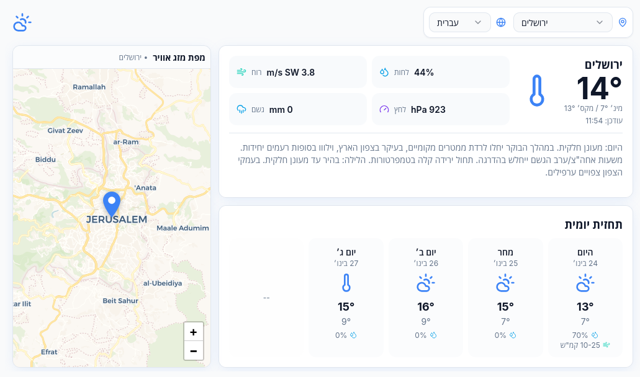Select tomorrow's forecast card (מחר)
The image size is (640, 377).
pyautogui.click(x=505, y=298)
